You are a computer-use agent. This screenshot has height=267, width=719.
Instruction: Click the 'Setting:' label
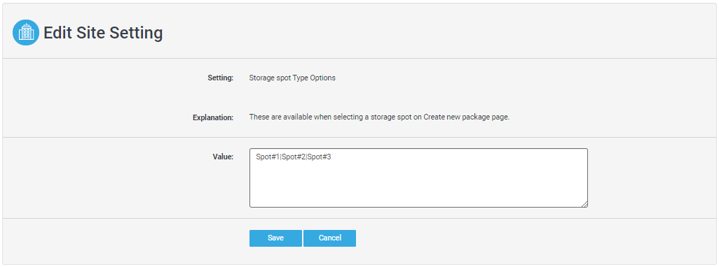[x=221, y=78]
